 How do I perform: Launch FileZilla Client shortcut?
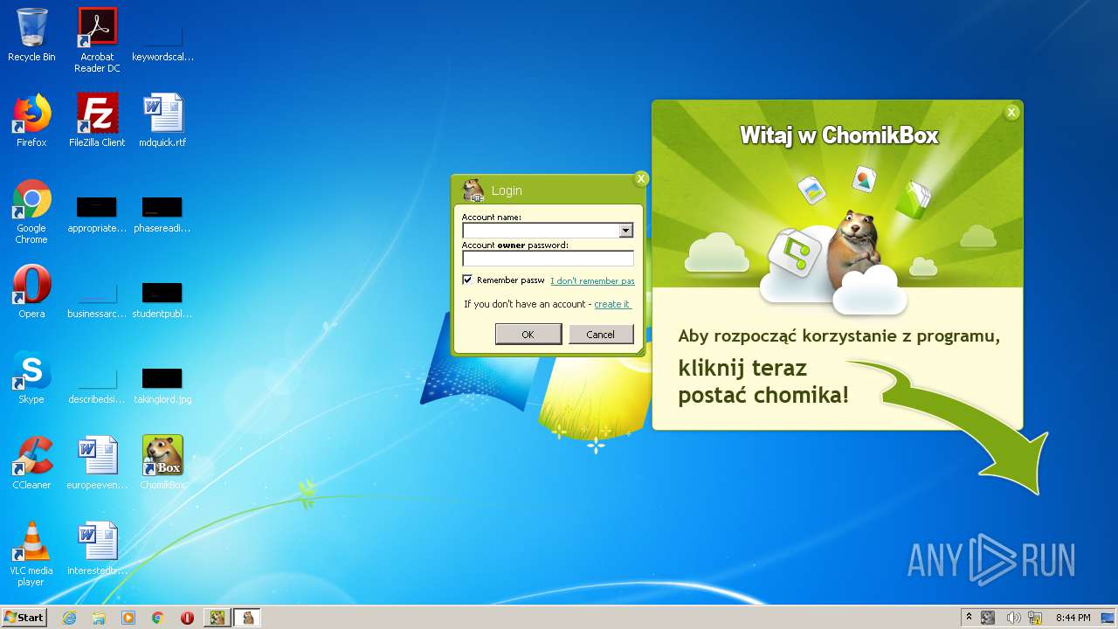97,121
